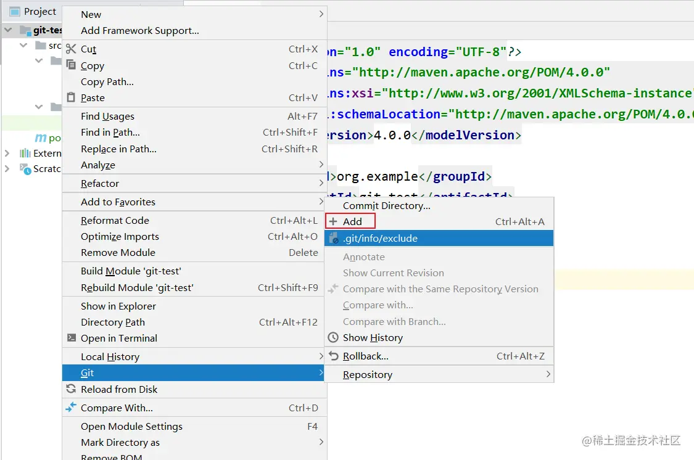694x460 pixels.
Task: Click the External Libraries icon
Action: 25,153
